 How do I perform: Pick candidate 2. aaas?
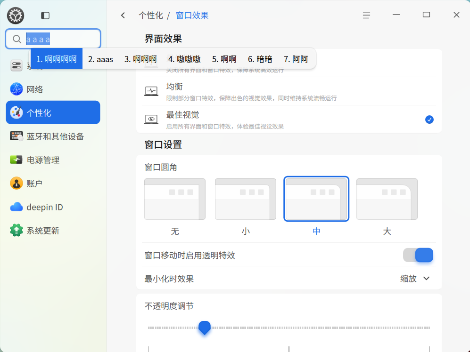tap(100, 59)
